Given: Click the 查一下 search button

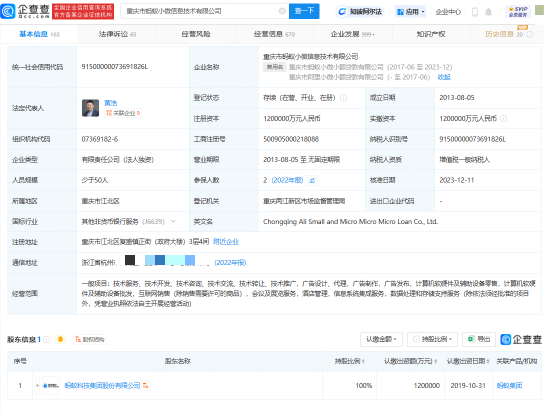Looking at the screenshot, I should pos(304,11).
